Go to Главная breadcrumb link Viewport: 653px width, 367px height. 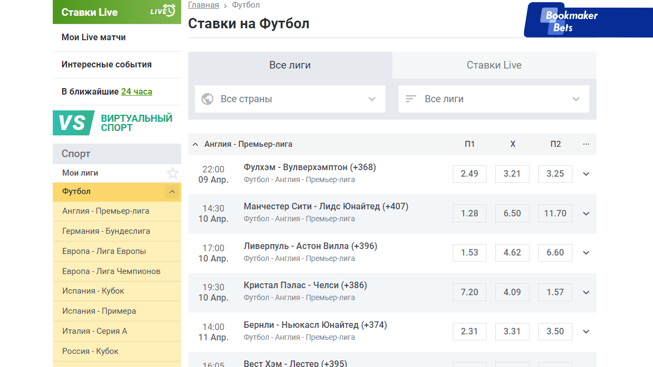[204, 5]
